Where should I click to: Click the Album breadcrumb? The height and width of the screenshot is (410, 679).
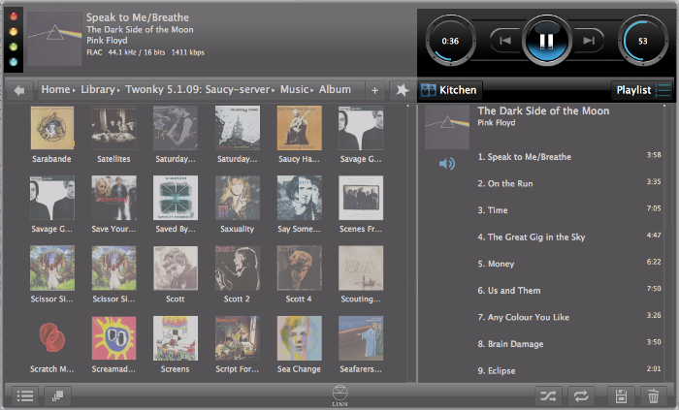coord(335,89)
